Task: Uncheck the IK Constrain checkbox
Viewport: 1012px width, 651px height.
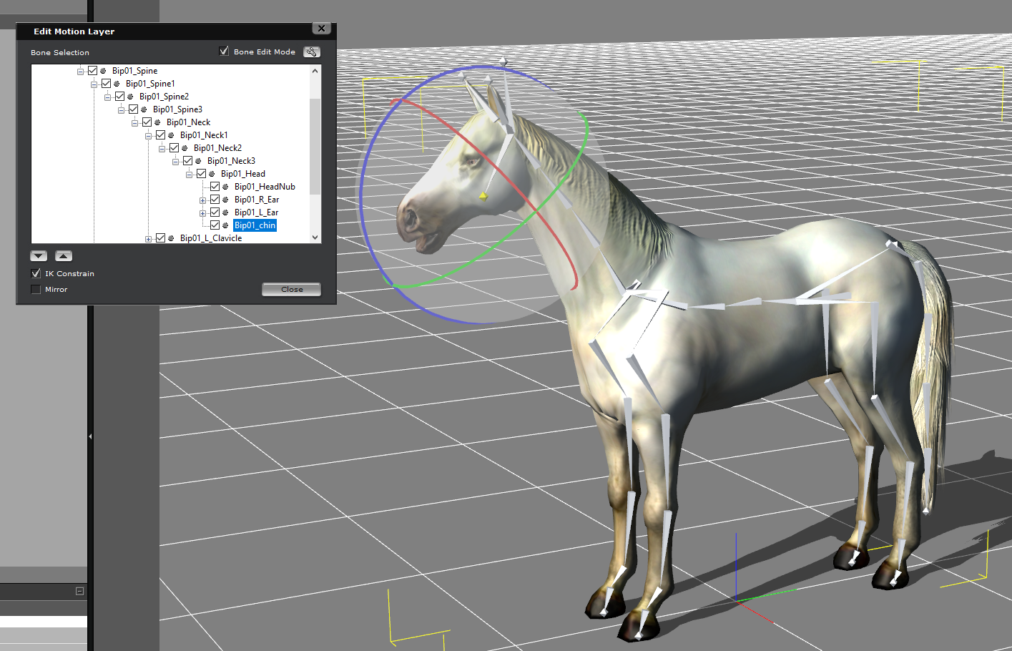Action: tap(36, 273)
